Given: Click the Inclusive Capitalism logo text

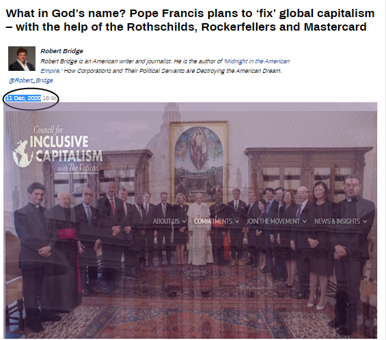Looking at the screenshot, I should [66, 149].
